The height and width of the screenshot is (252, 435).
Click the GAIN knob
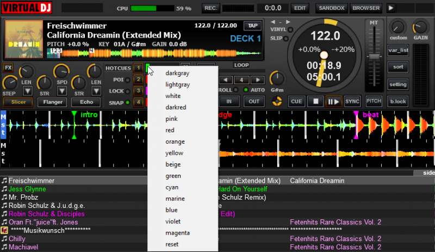[420, 27]
